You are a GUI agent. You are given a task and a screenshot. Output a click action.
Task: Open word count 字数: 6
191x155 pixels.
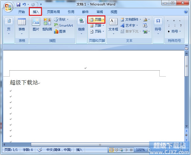point(28,150)
